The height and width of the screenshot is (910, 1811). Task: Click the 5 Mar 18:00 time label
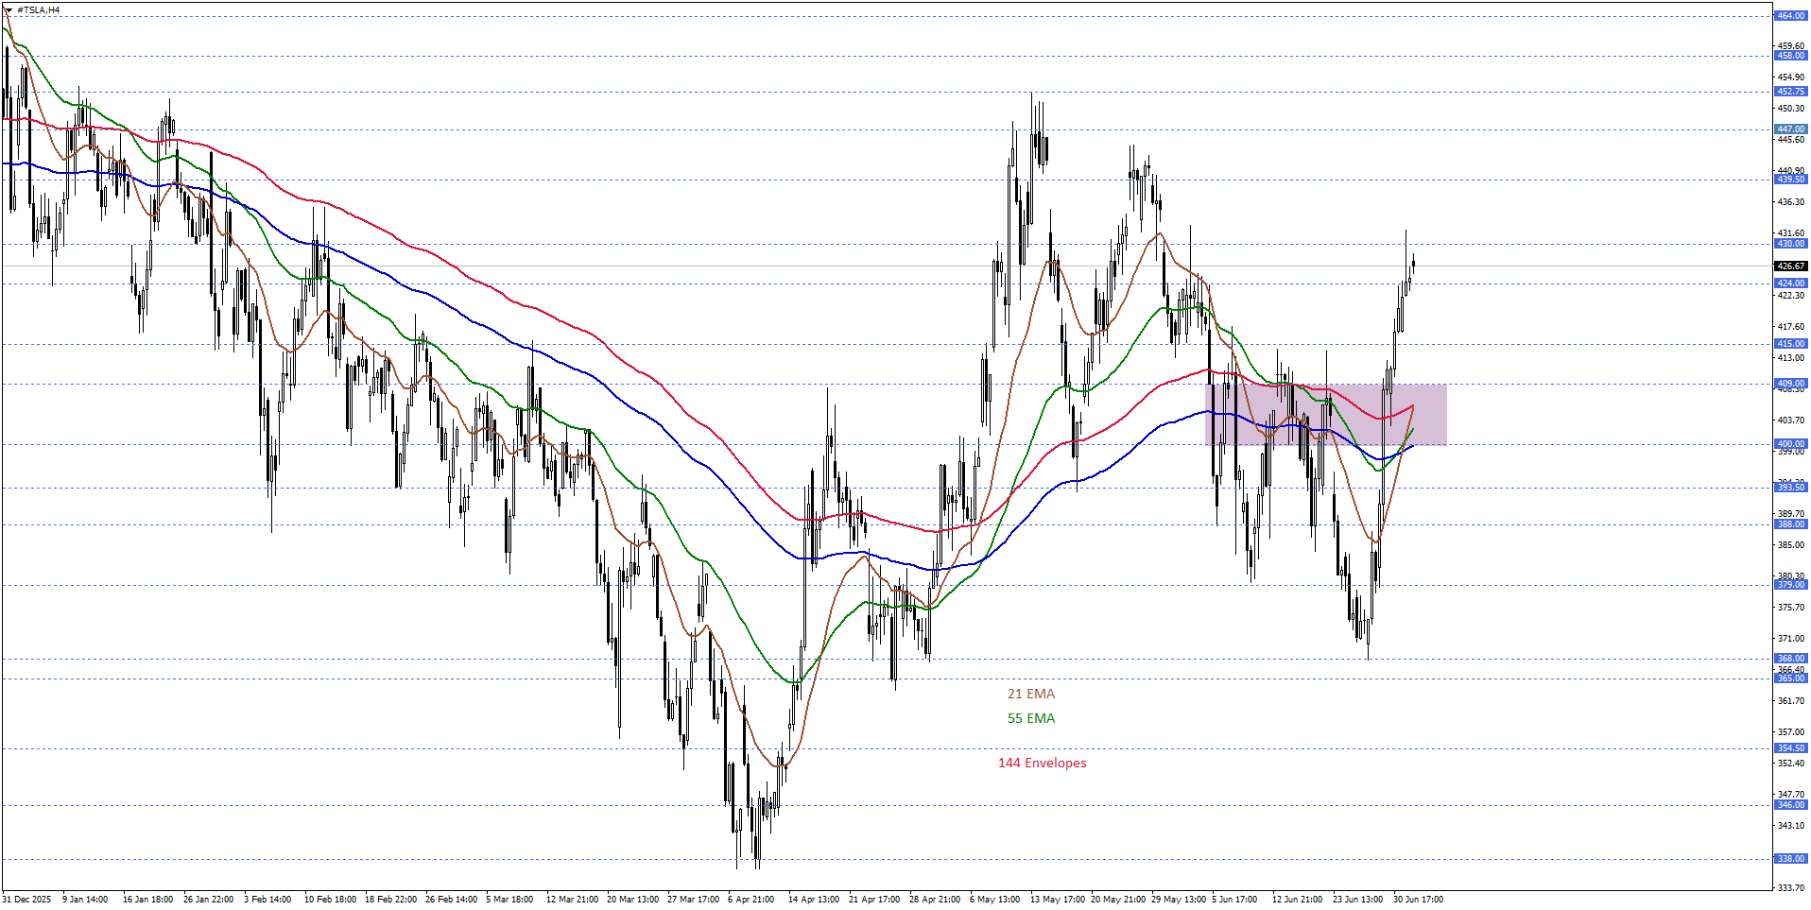pos(509,900)
